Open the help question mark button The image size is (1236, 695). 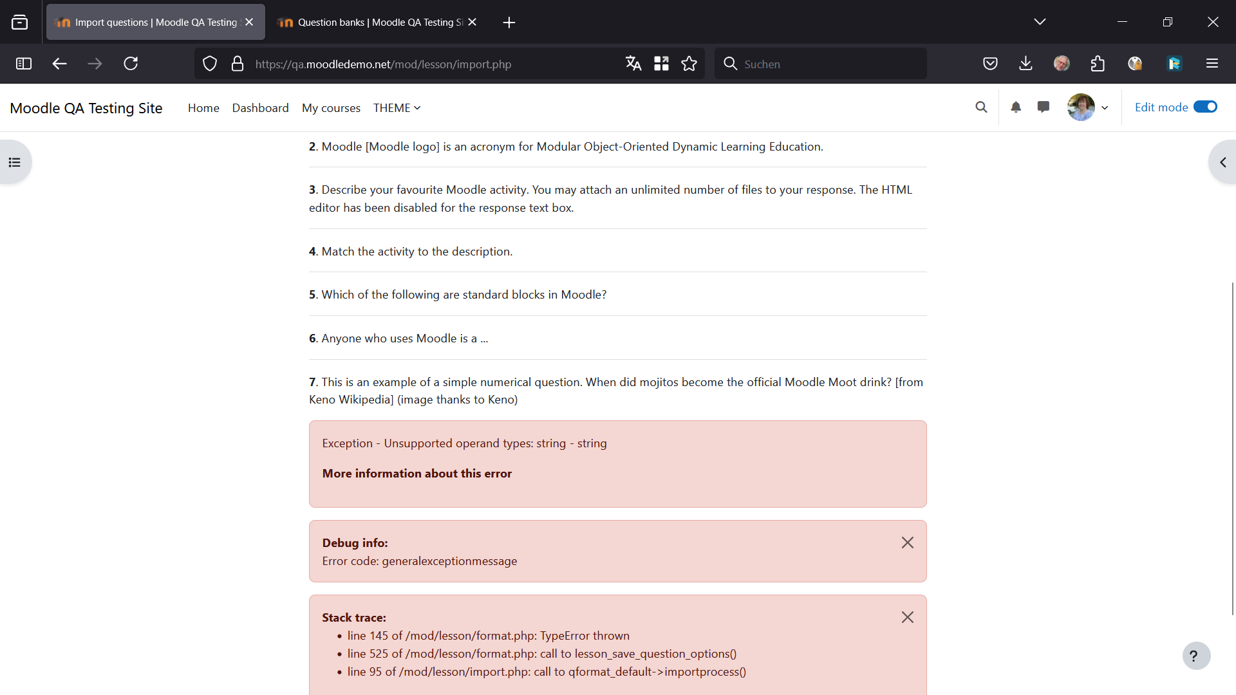[1196, 656]
